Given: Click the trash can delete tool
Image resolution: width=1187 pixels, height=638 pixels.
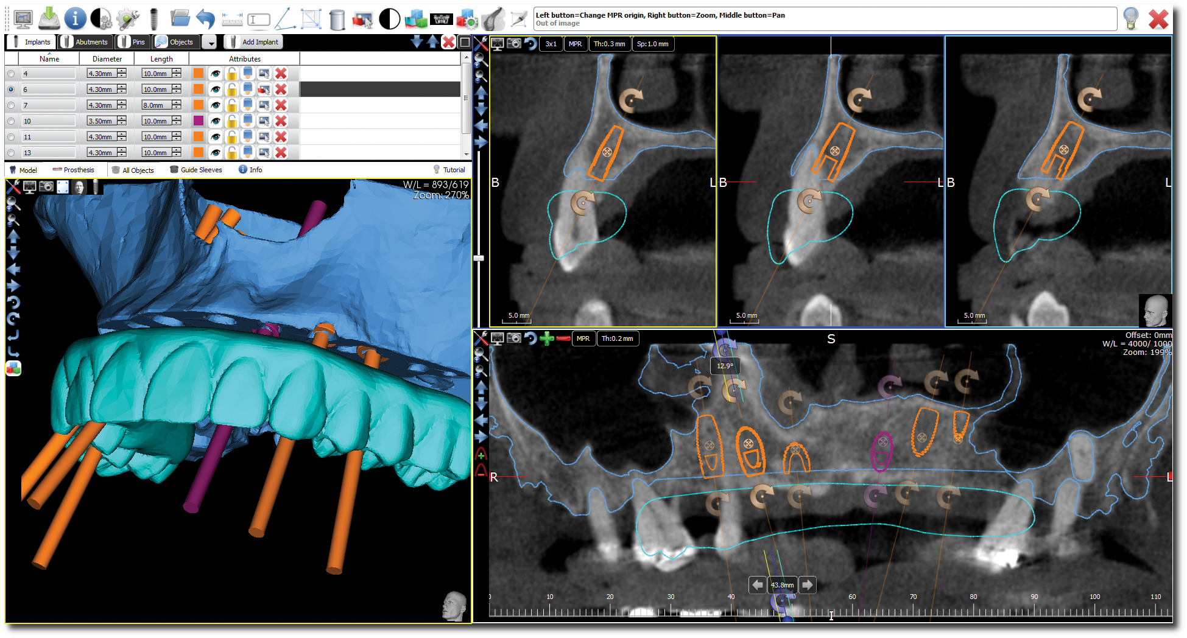Looking at the screenshot, I should tap(337, 19).
